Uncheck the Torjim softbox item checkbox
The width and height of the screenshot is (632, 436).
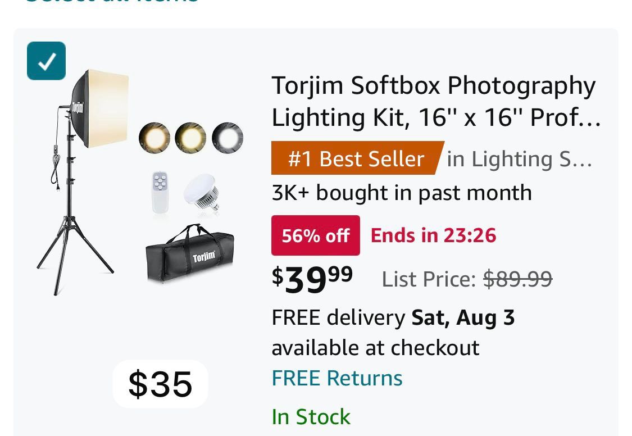click(x=46, y=61)
